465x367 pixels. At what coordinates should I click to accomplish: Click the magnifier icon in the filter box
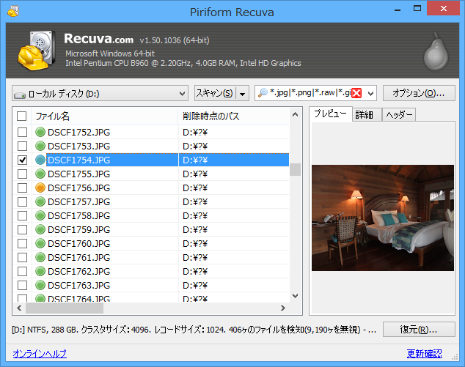tap(263, 93)
